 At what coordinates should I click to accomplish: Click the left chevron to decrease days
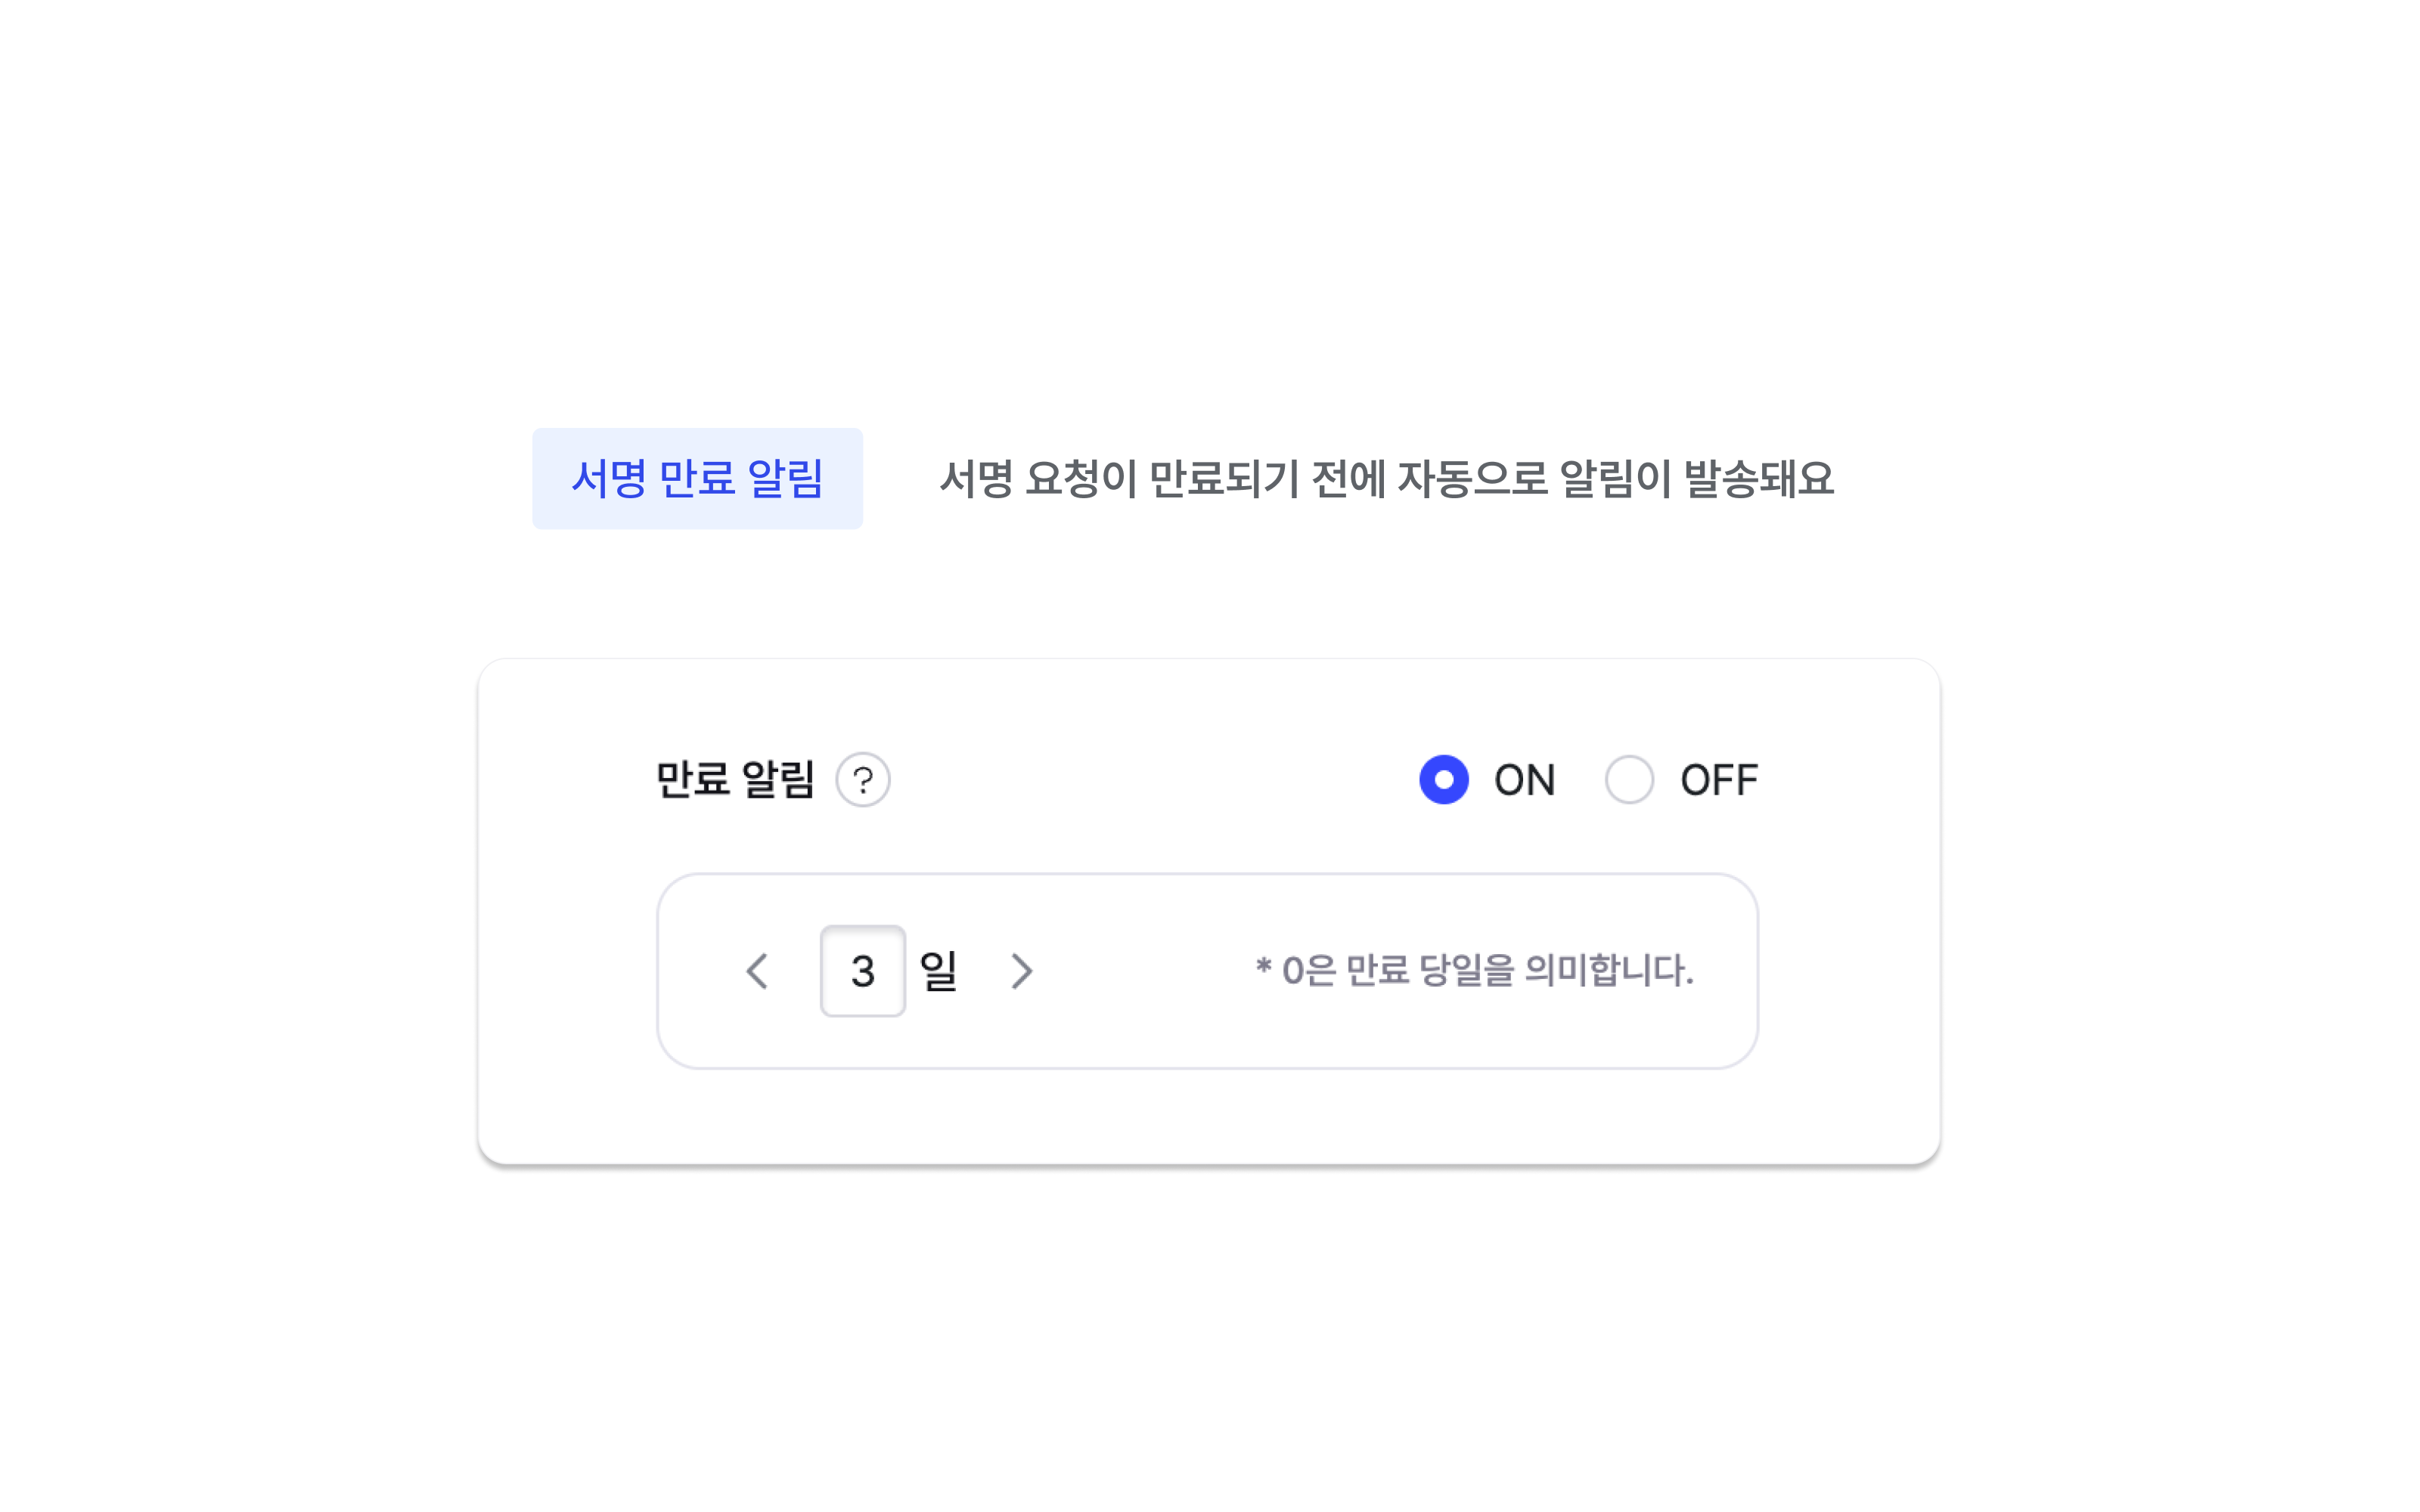[757, 971]
